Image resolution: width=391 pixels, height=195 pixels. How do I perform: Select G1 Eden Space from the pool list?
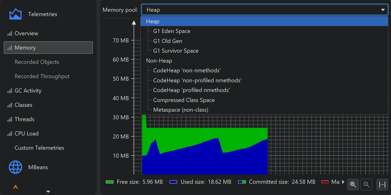(172, 31)
